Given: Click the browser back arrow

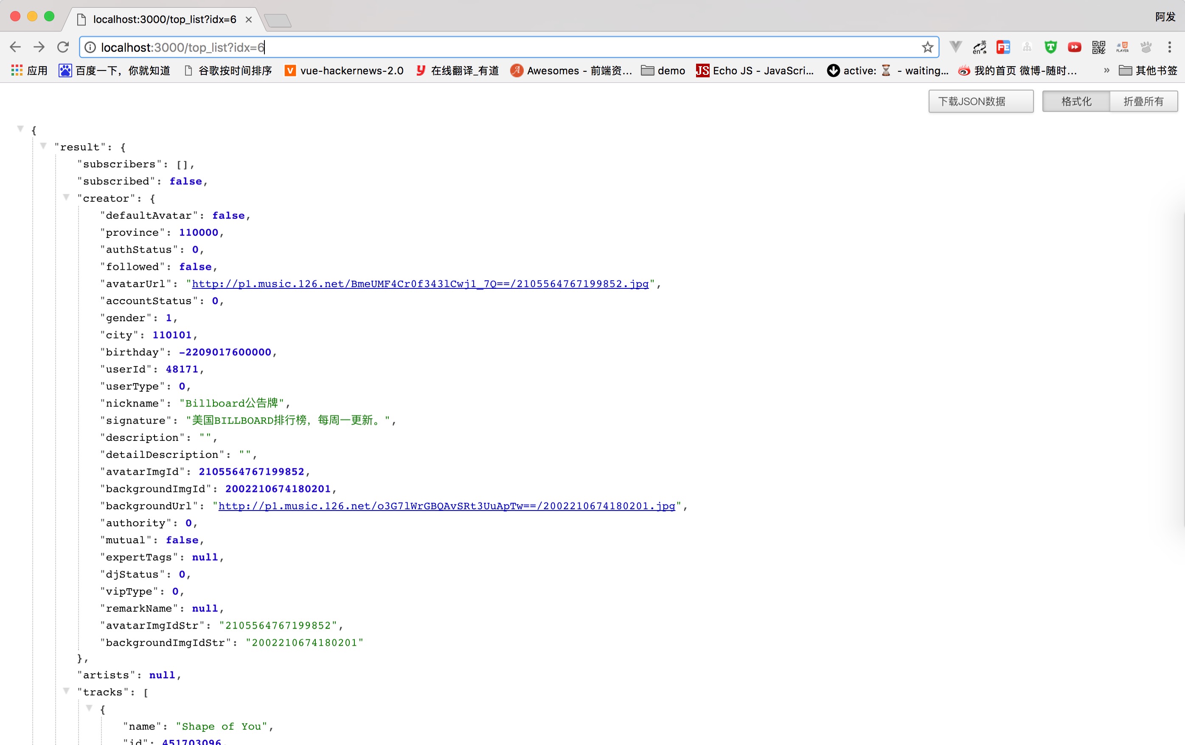Looking at the screenshot, I should coord(15,47).
